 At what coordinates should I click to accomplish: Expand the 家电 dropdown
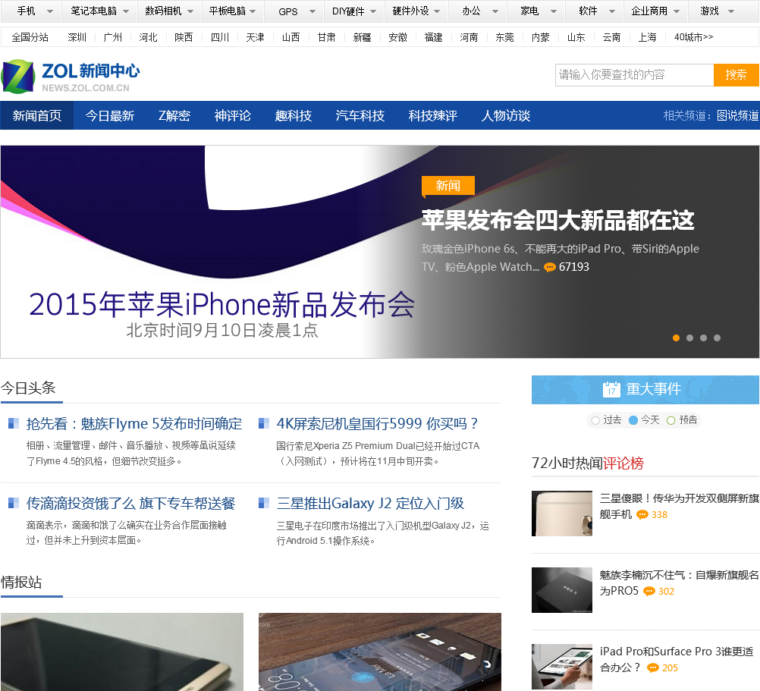coord(554,11)
